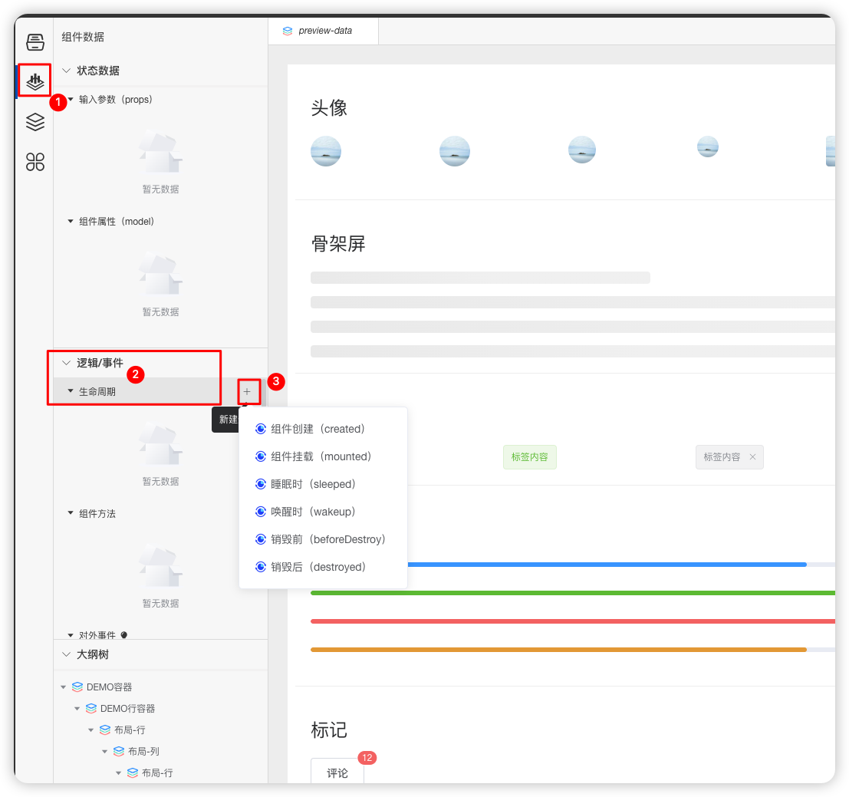This screenshot has height=797, width=849.
Task: Click the DEMO容器 layers icon
Action: point(77,687)
